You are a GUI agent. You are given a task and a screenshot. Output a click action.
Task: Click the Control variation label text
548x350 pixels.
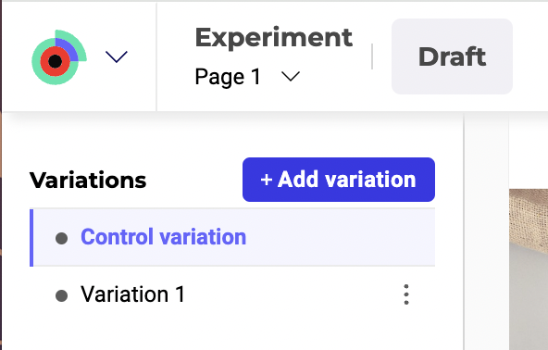(x=164, y=237)
